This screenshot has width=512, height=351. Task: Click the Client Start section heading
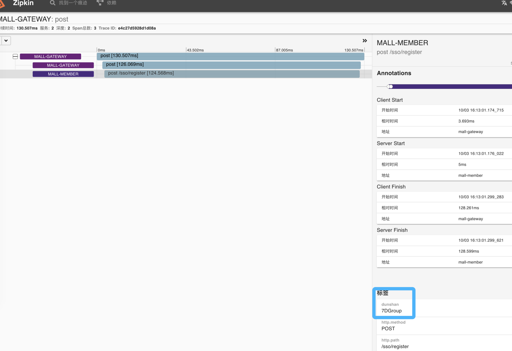390,100
